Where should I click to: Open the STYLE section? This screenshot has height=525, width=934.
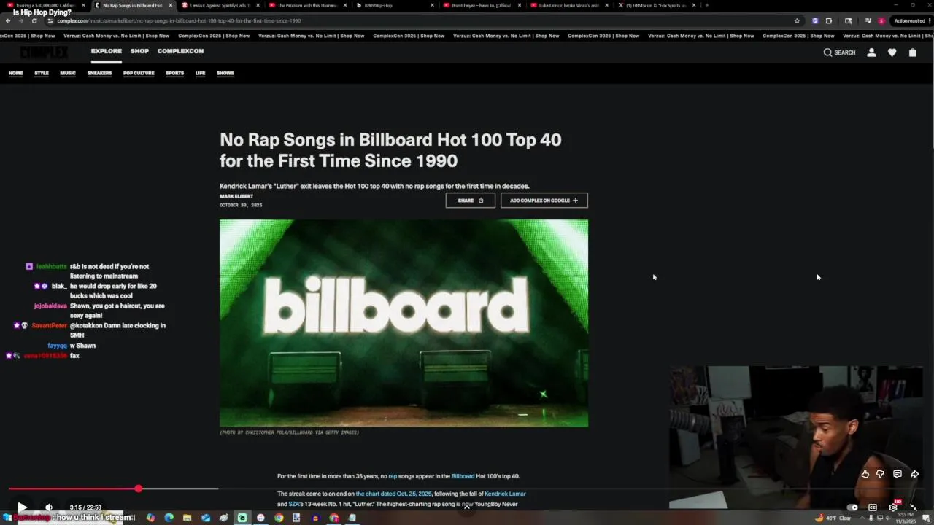click(42, 73)
